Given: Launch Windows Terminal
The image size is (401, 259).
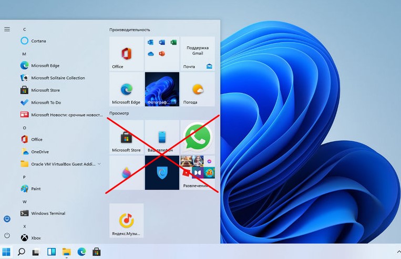Looking at the screenshot, I should tap(61, 213).
